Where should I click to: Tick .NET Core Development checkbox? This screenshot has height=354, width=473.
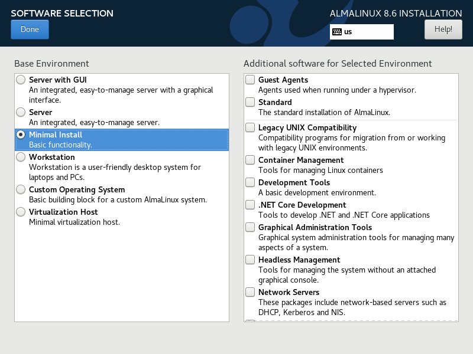pyautogui.click(x=250, y=205)
